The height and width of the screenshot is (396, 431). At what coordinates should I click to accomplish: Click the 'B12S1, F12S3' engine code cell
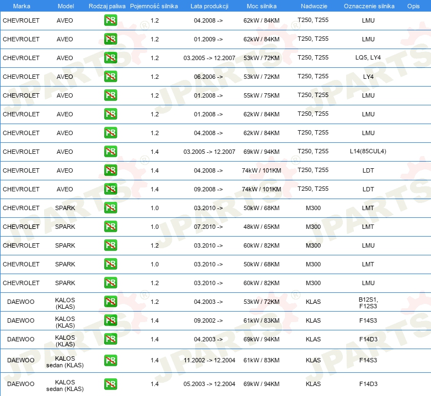click(x=368, y=303)
